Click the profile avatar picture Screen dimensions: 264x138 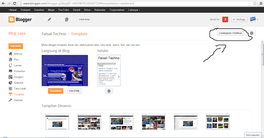pyautogui.click(x=253, y=19)
